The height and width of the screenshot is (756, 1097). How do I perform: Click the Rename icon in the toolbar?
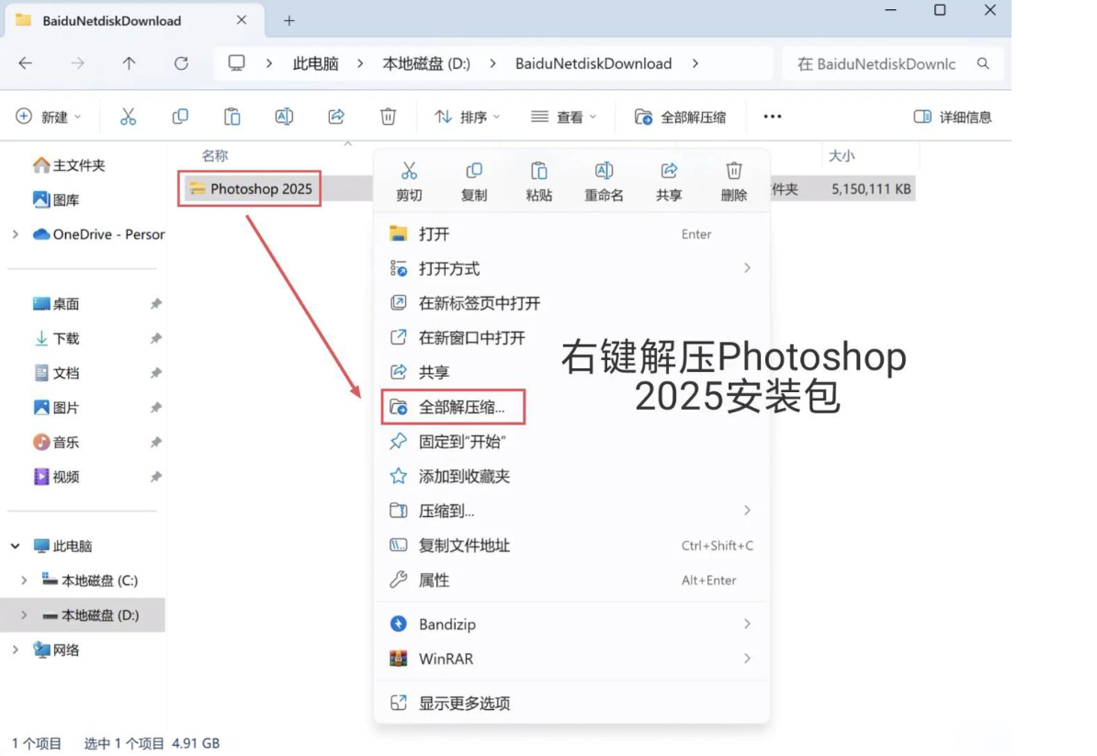[x=284, y=117]
